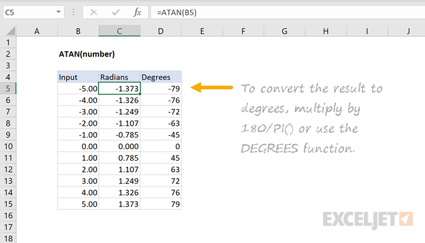Select the cell showing -63 degrees

click(x=161, y=123)
